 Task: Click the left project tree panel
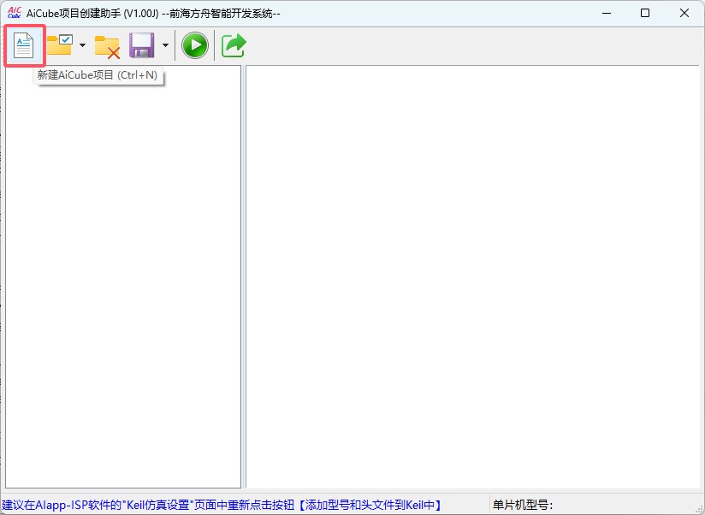(x=123, y=276)
